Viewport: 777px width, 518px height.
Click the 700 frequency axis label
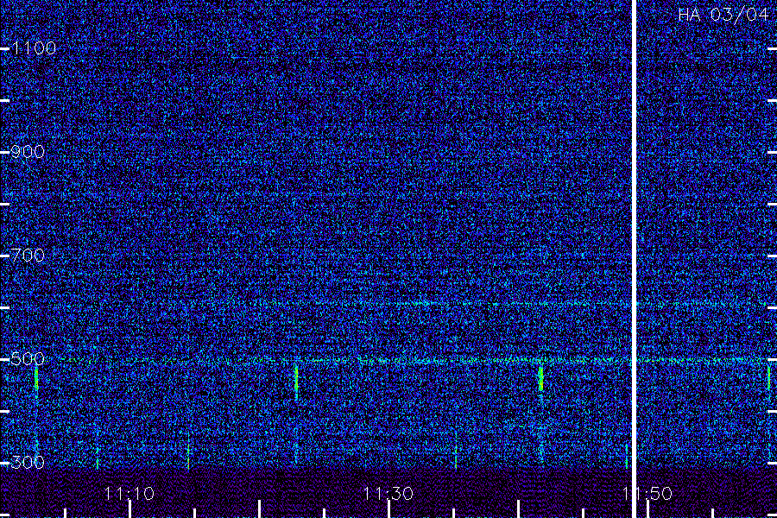[x=28, y=256]
